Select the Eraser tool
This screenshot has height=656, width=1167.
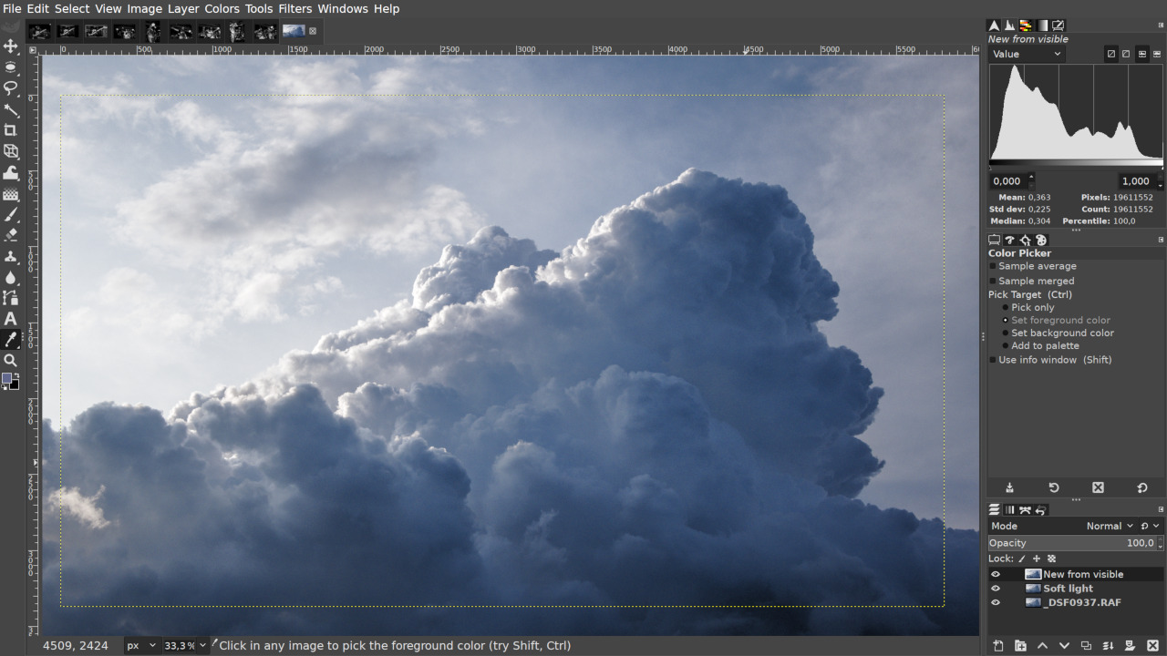12,236
